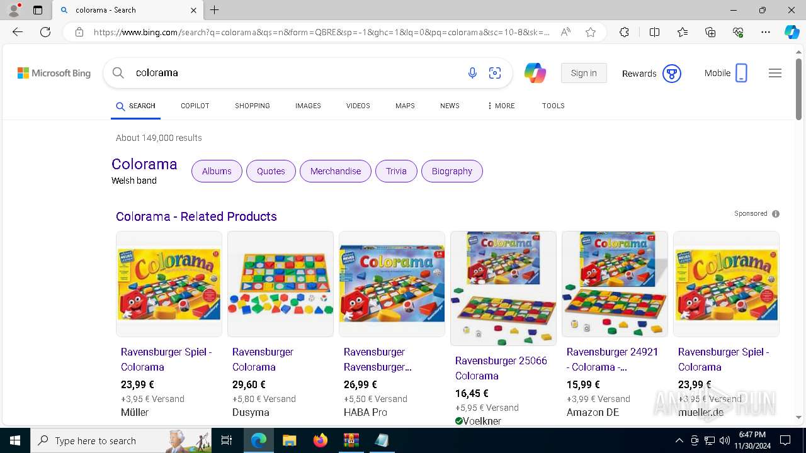This screenshot has height=453, width=806.
Task: Click the Microsoft Bing logo
Action: tap(54, 73)
